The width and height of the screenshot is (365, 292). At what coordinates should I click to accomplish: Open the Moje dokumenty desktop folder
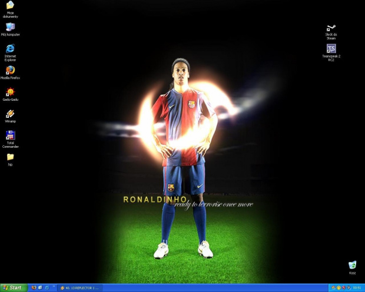click(10, 9)
